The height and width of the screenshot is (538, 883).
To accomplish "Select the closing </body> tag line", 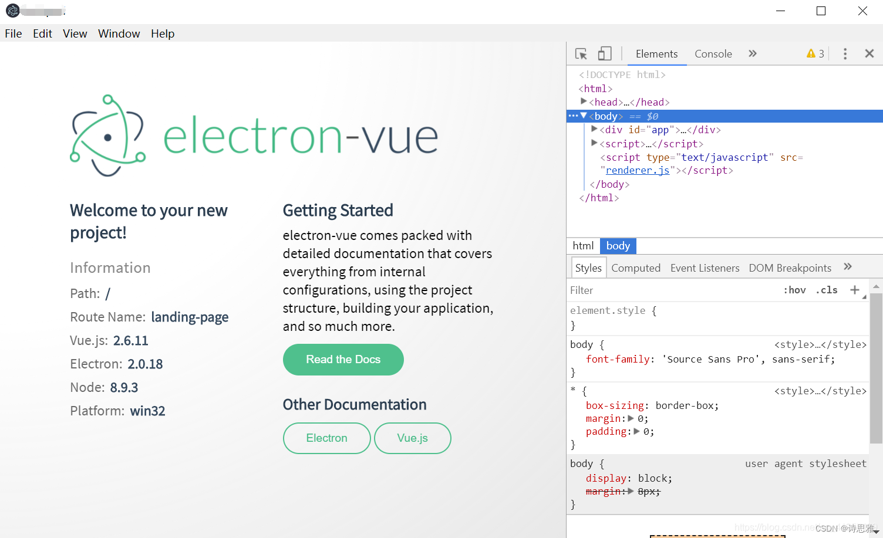I will [609, 184].
